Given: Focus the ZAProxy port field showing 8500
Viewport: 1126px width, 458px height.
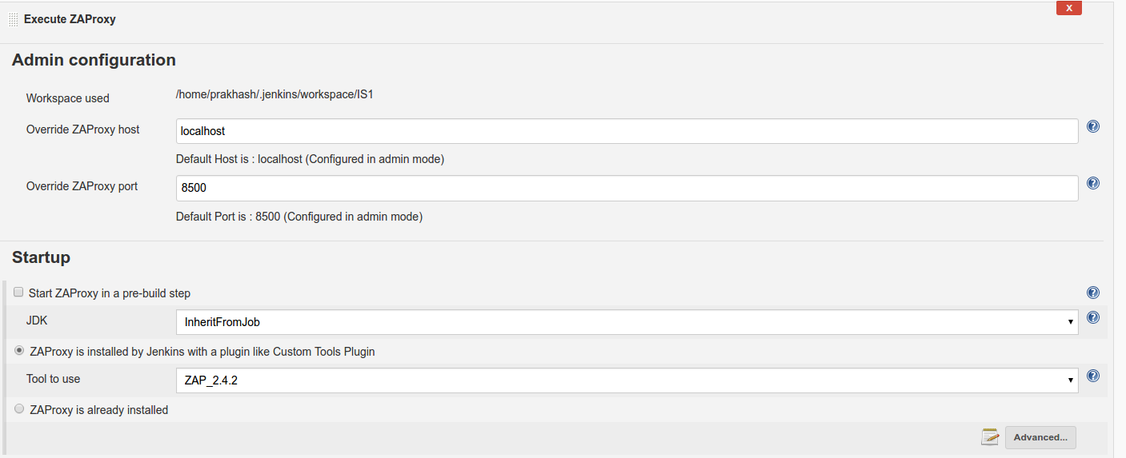Looking at the screenshot, I should click(627, 189).
